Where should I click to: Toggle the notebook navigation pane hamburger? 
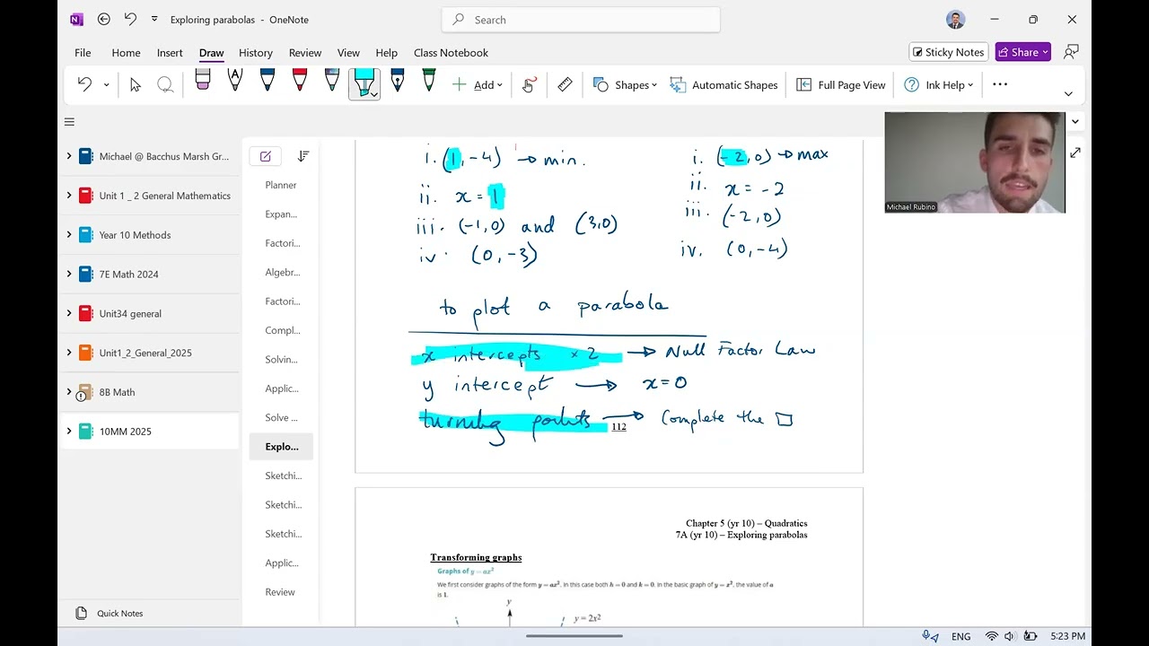click(x=69, y=122)
